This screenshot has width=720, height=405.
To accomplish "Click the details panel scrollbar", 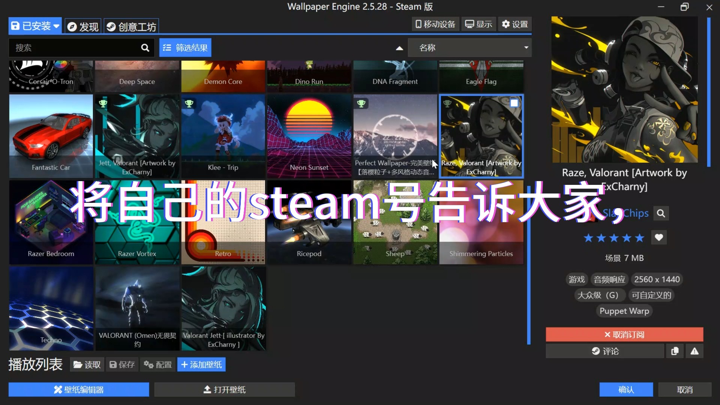I will tap(709, 92).
